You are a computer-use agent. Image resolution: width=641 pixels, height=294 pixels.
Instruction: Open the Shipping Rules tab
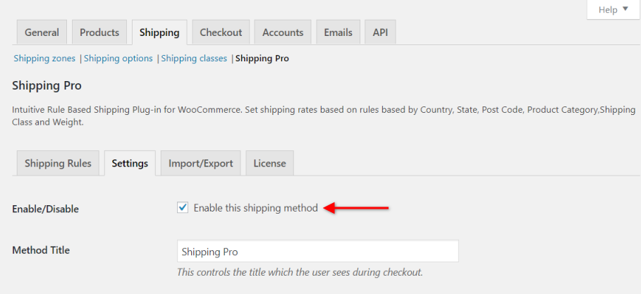tap(58, 163)
